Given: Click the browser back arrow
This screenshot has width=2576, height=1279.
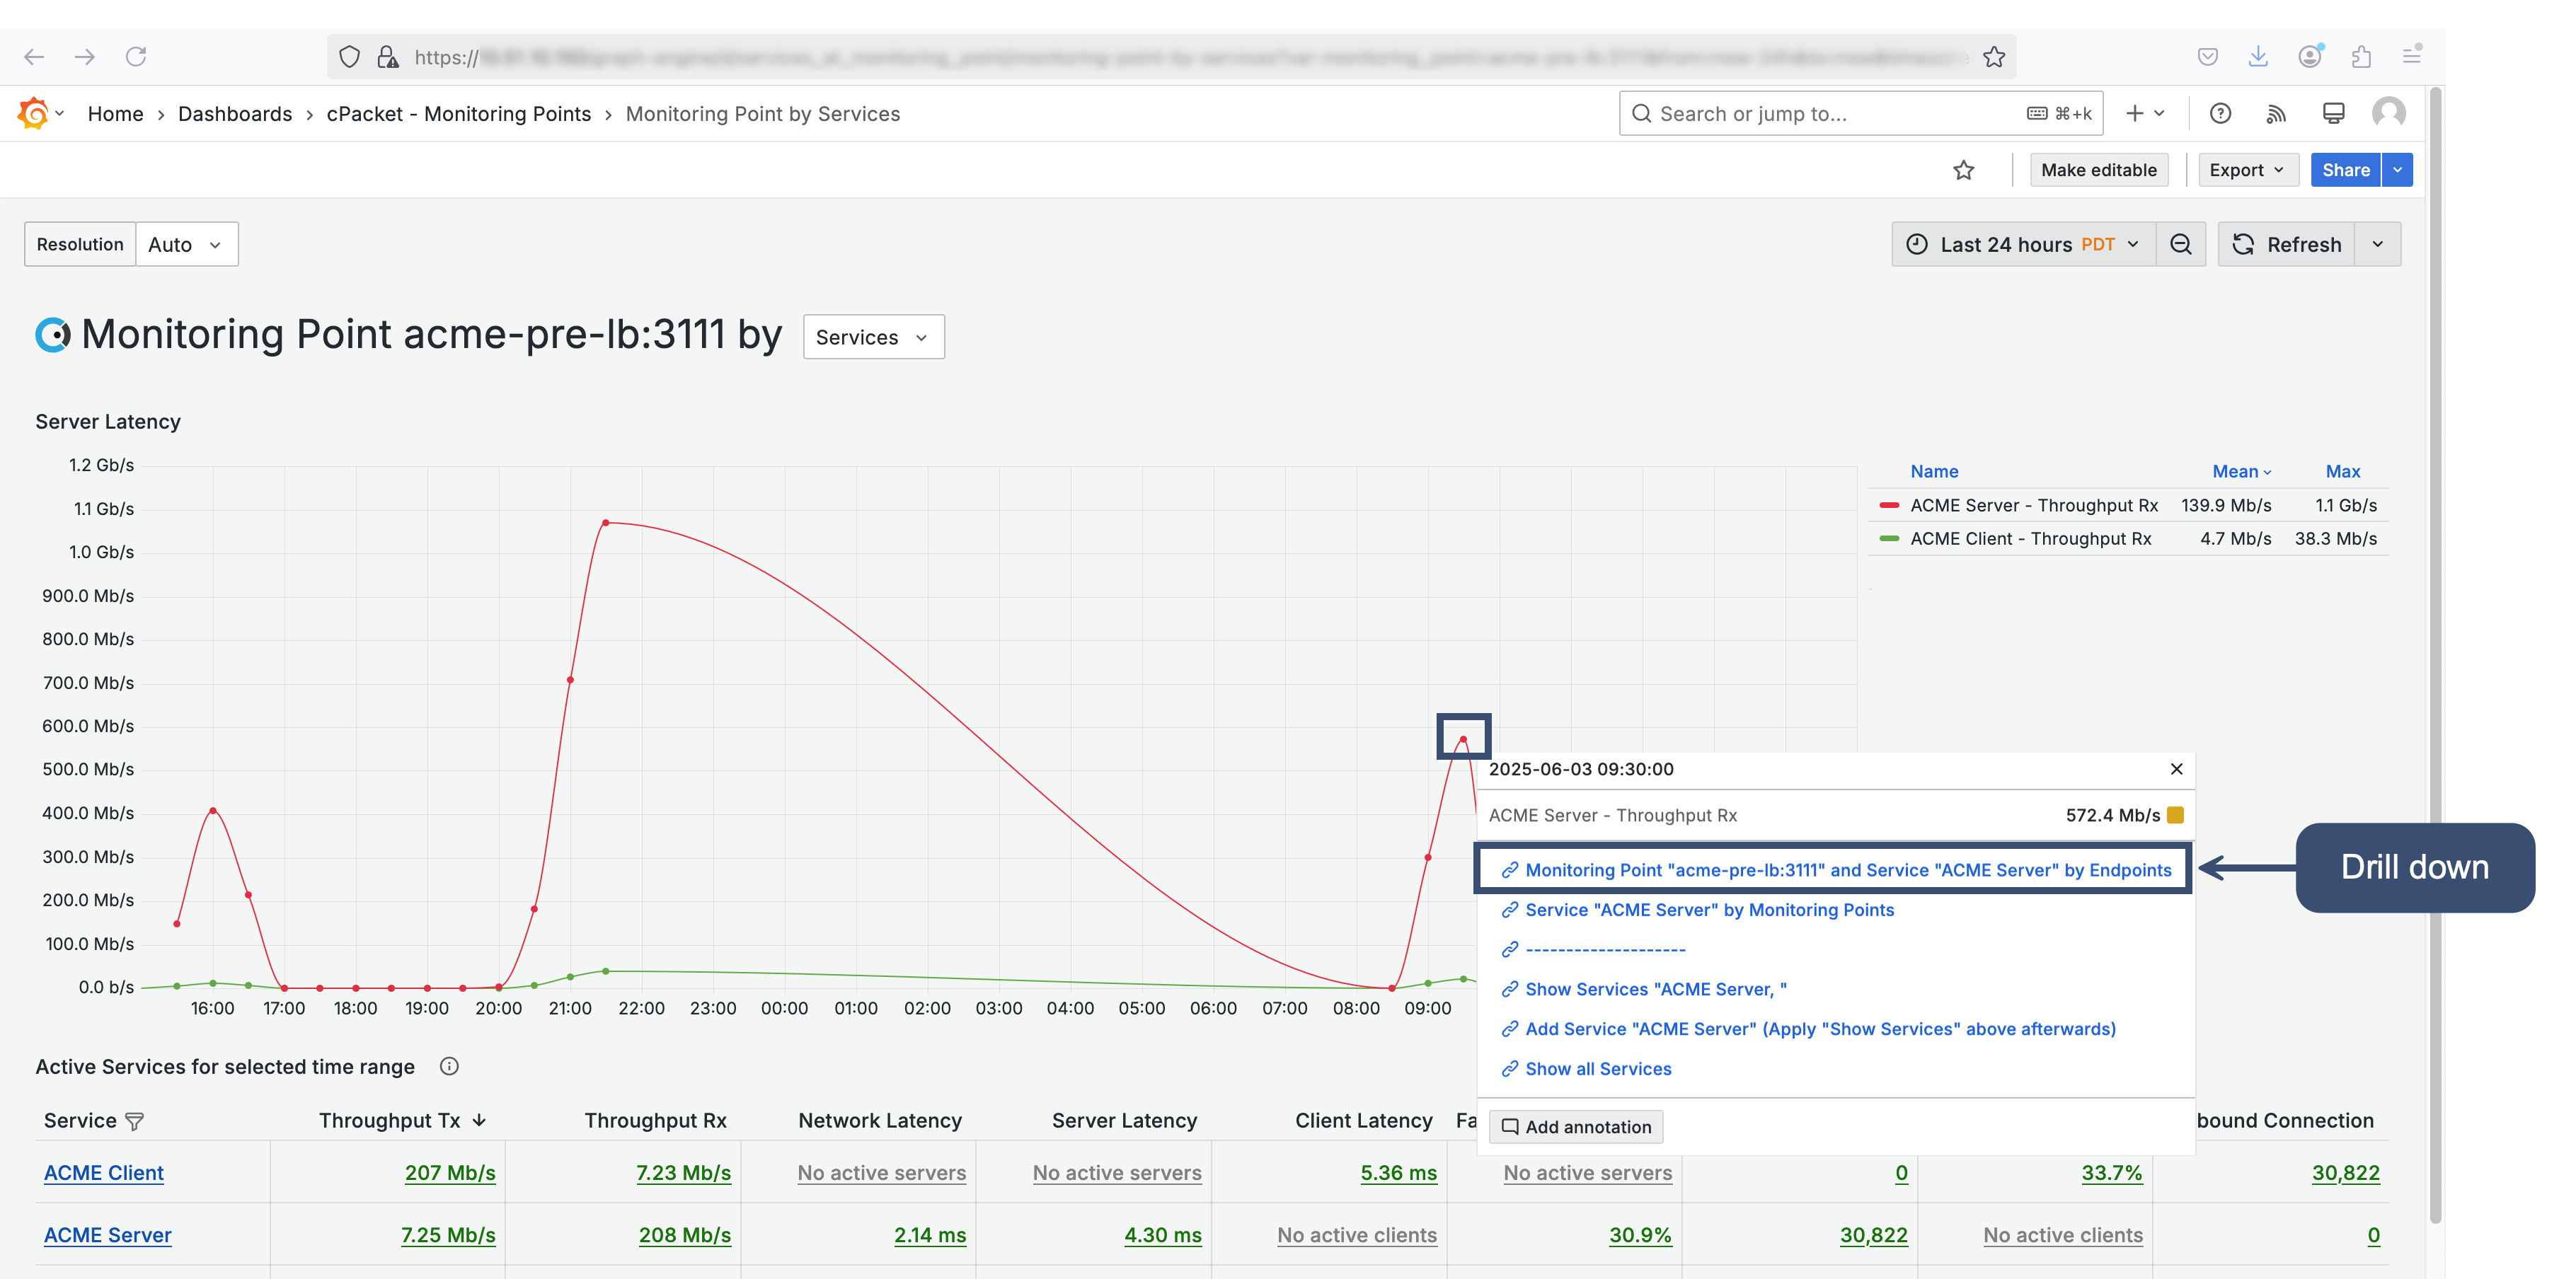Looking at the screenshot, I should (34, 57).
